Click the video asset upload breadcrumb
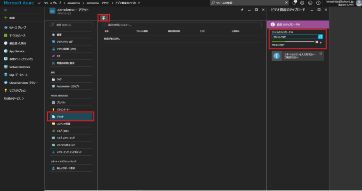The image size is (362, 191). click(x=128, y=3)
